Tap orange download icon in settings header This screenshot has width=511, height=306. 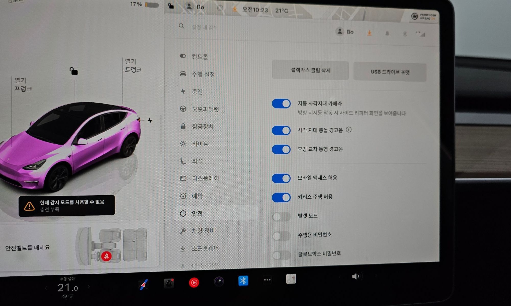369,33
